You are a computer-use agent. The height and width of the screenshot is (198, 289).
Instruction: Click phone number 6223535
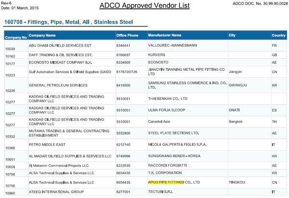(123, 165)
